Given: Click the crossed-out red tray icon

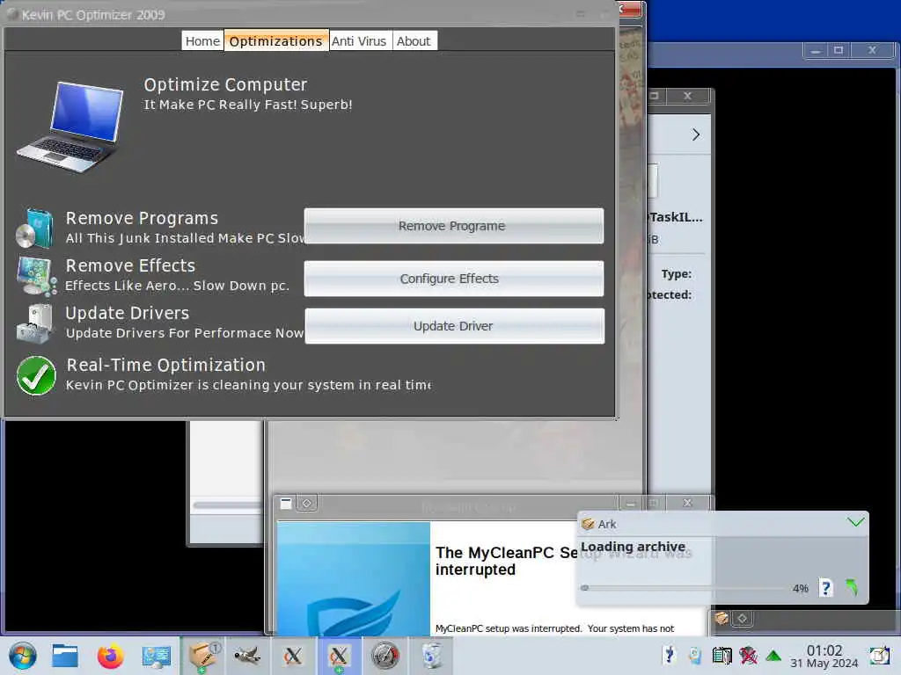Looking at the screenshot, I should click(748, 655).
